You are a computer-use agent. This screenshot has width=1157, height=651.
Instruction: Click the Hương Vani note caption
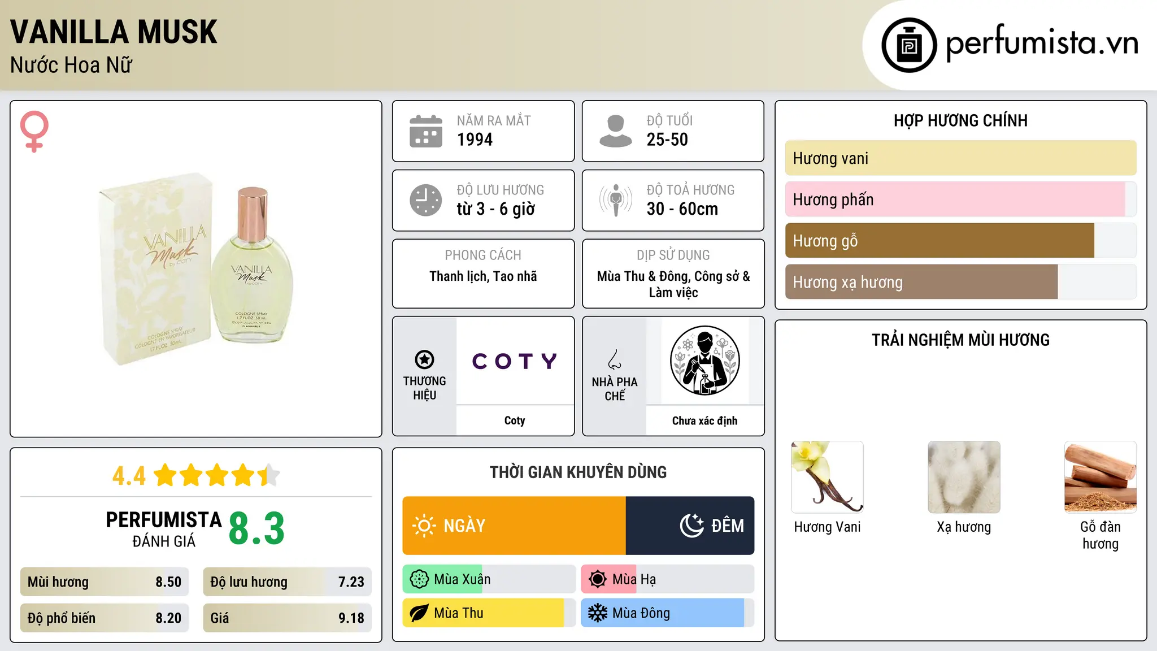(828, 527)
